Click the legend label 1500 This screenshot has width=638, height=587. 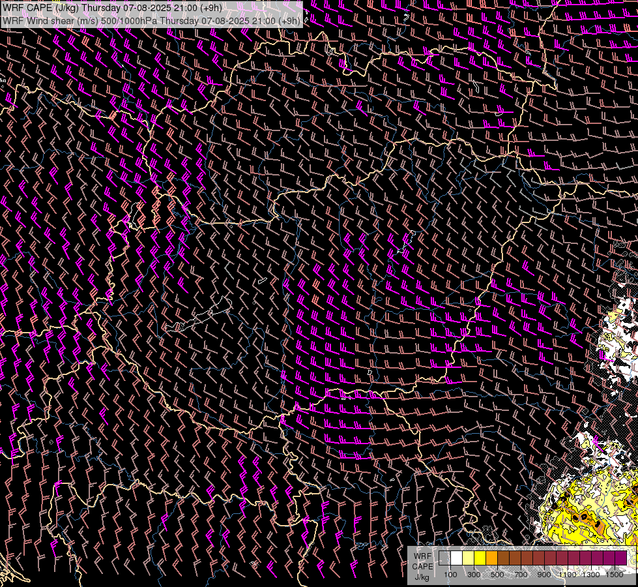pyautogui.click(x=615, y=575)
